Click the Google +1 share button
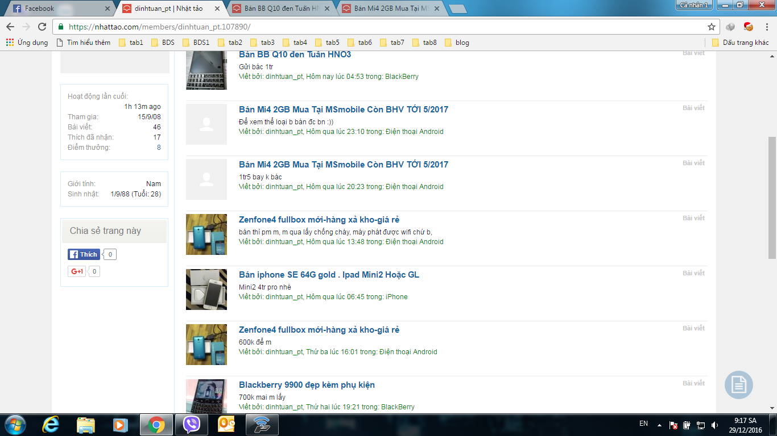This screenshot has width=777, height=436. (x=77, y=271)
